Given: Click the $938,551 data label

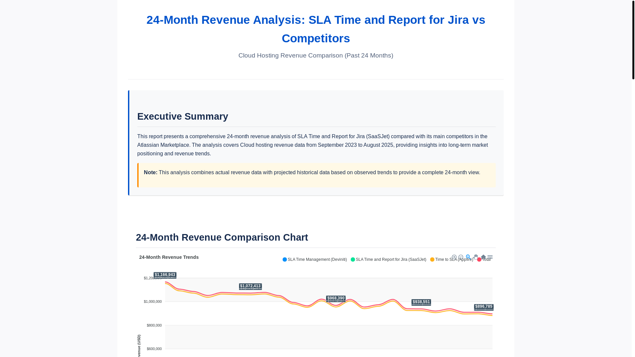Looking at the screenshot, I should 421,302.
